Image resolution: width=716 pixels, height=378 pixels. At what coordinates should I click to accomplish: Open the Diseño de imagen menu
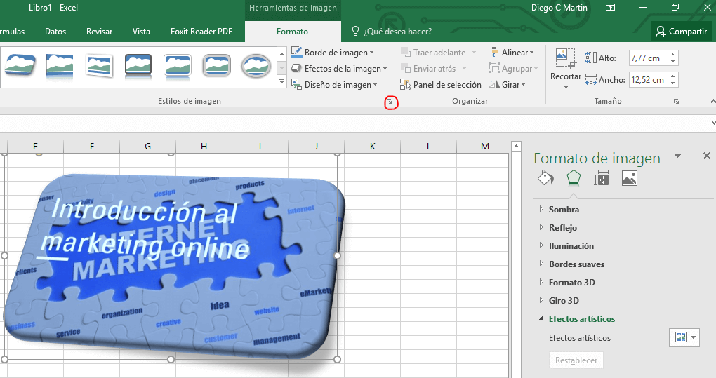(x=335, y=84)
